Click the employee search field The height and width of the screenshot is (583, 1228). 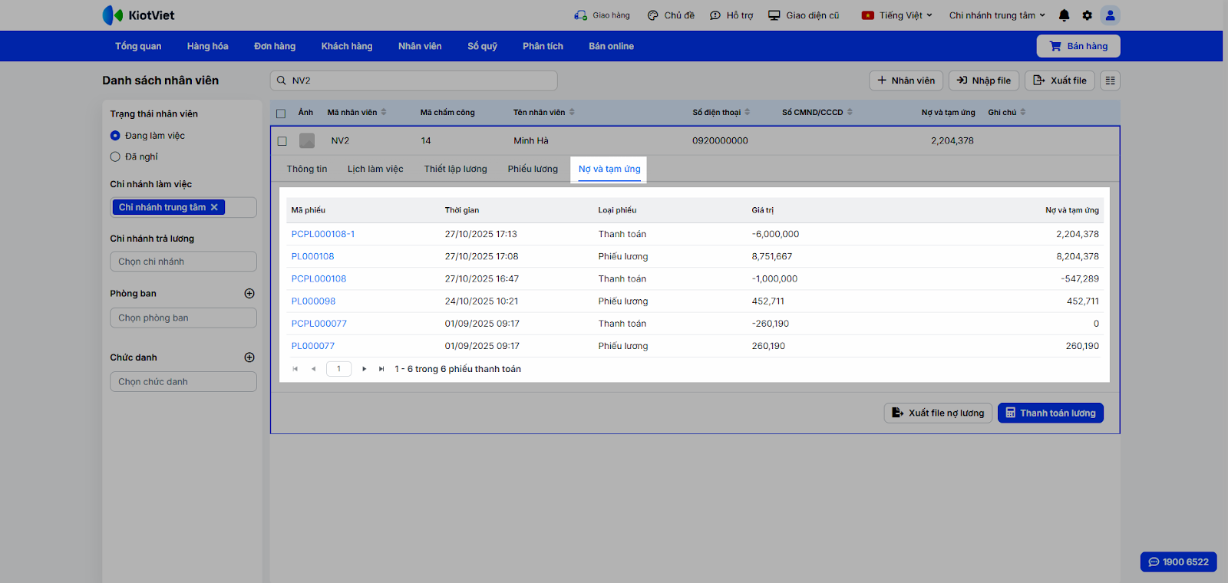point(414,81)
